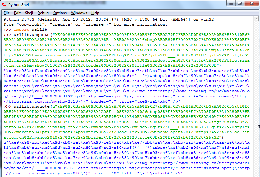Open the Windows menu

(x=79, y=13)
